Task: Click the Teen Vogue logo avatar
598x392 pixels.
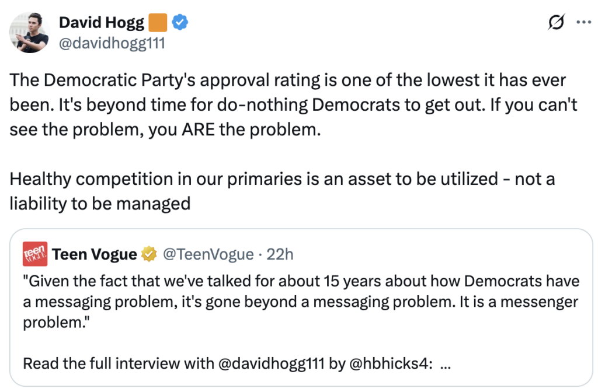Action: (34, 254)
